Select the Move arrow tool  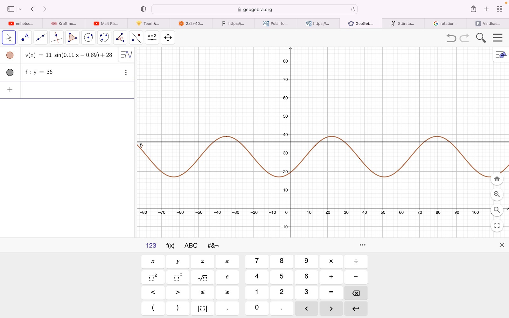(9, 38)
